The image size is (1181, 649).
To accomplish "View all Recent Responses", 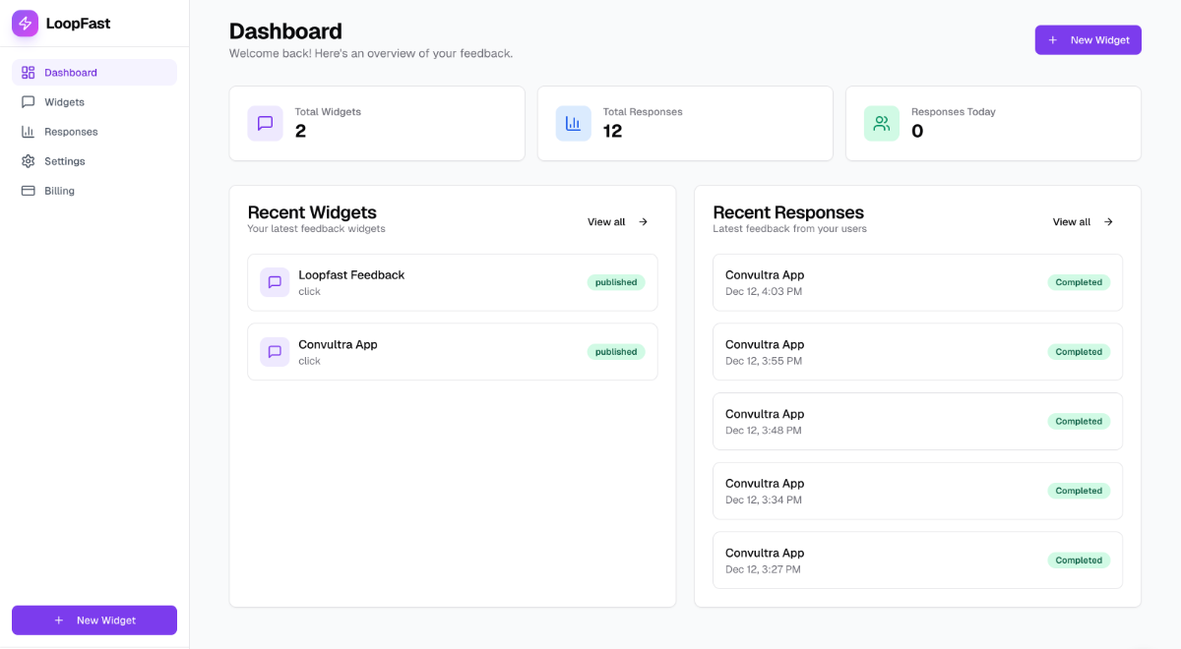I will coord(1083,222).
